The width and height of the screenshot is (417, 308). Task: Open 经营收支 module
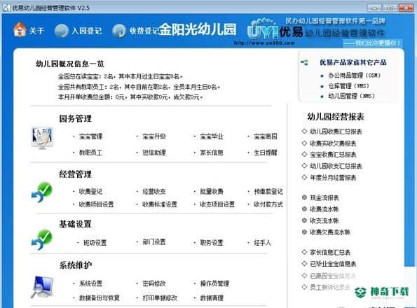154,191
